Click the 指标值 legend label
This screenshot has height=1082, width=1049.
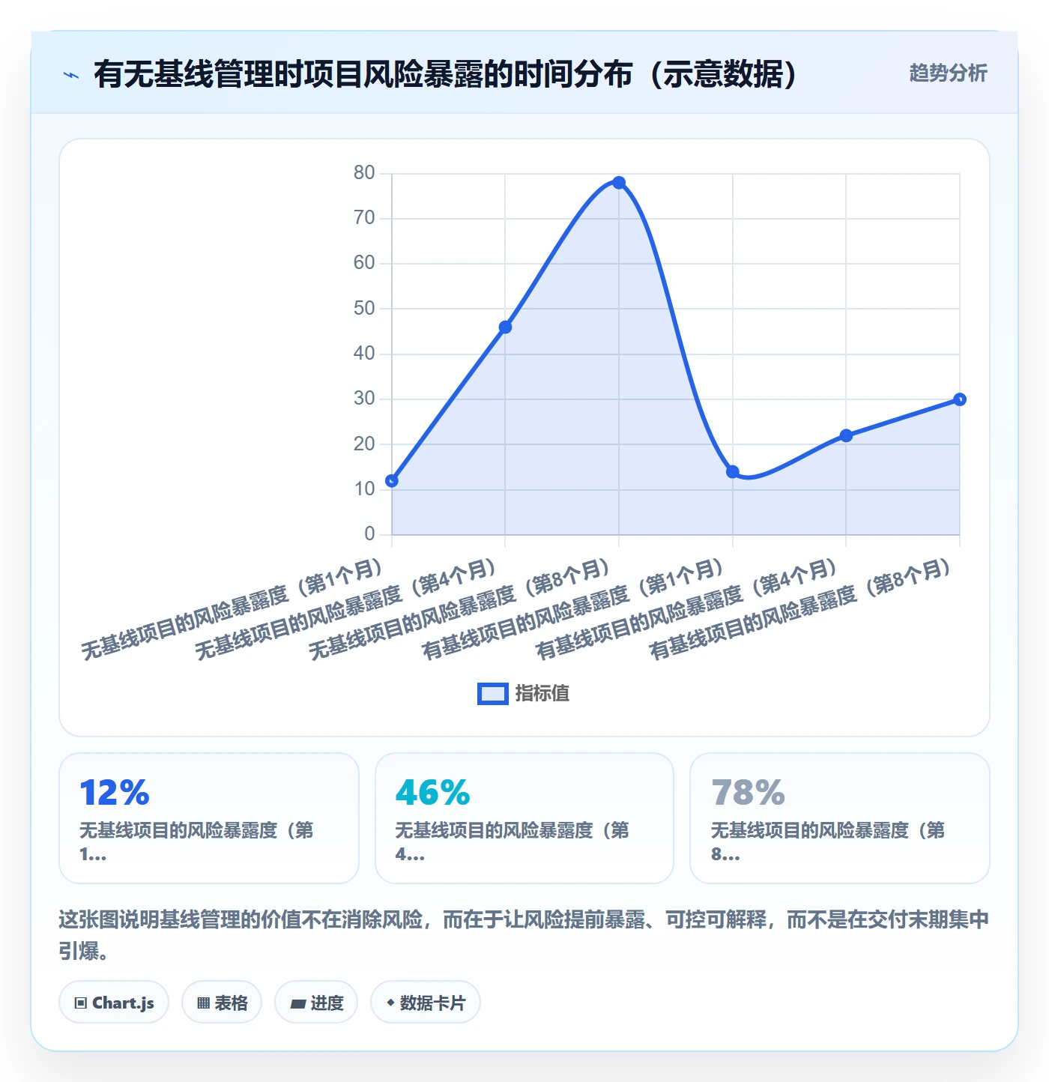pos(542,694)
